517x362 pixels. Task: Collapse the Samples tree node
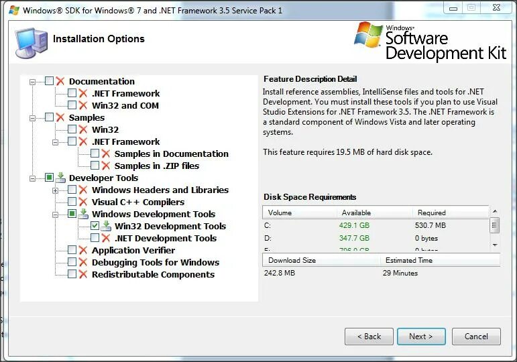coord(32,118)
